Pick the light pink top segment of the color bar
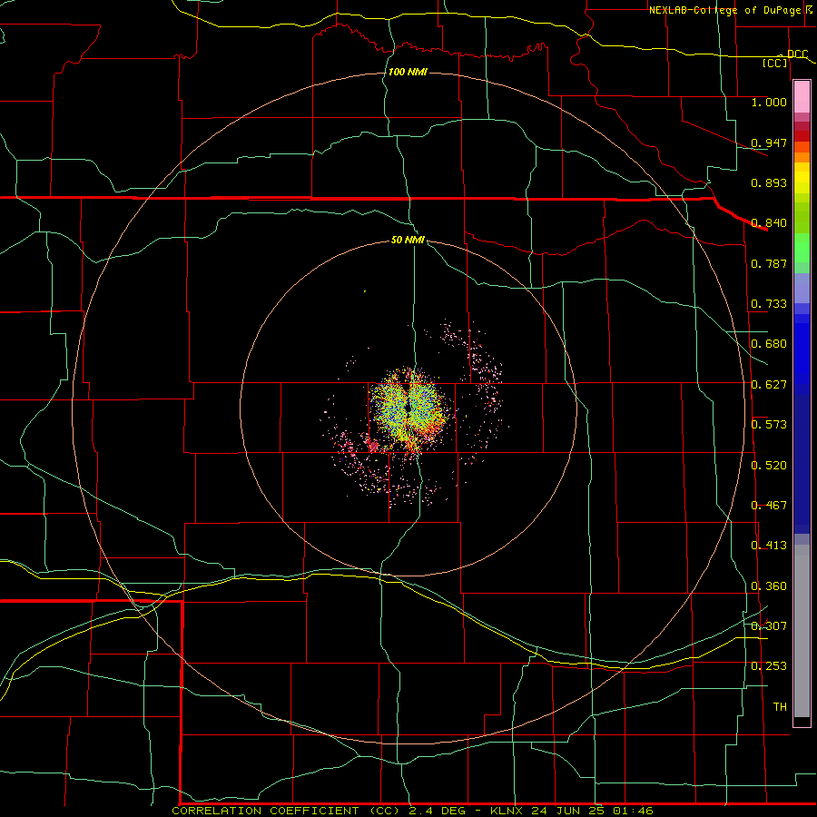817x817 pixels. (802, 97)
